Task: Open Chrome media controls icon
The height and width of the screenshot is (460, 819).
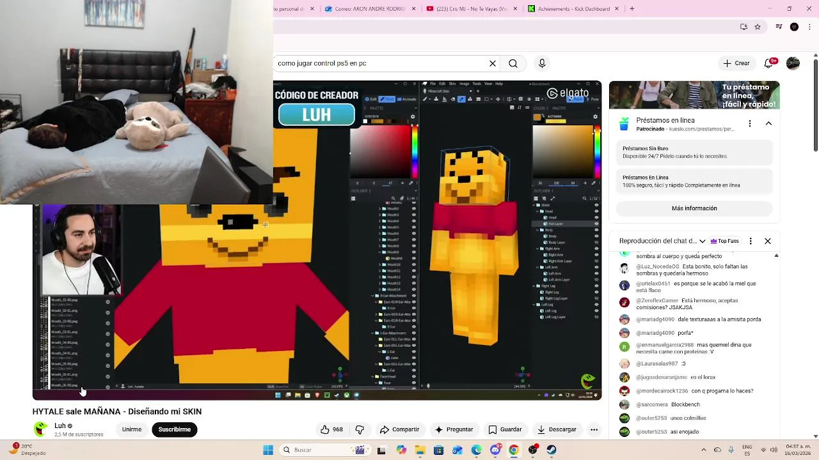Action: click(x=779, y=27)
